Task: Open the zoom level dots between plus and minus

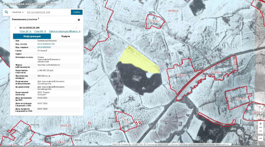Action: tap(260, 127)
